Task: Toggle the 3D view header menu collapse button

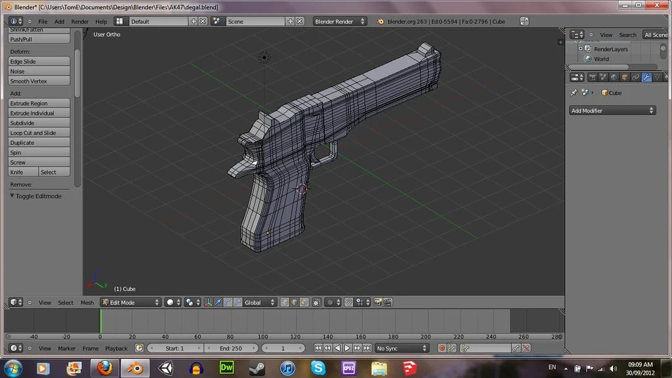Action: 30,302
